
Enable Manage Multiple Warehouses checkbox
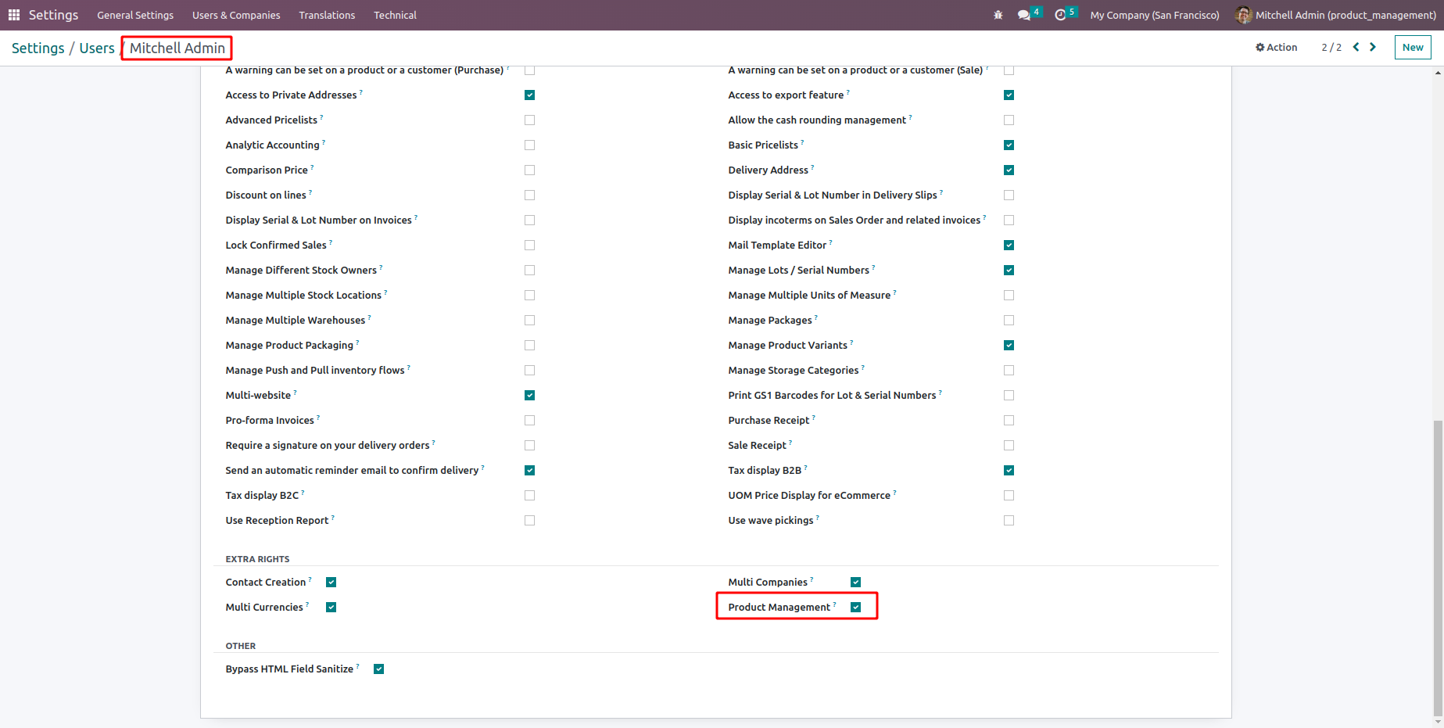pos(530,320)
